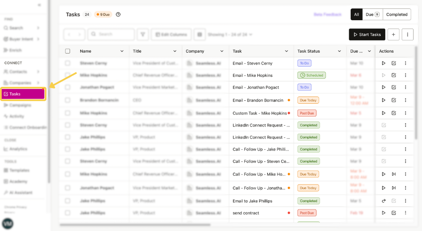
Task: Mark send contract task complete
Action: point(394,213)
